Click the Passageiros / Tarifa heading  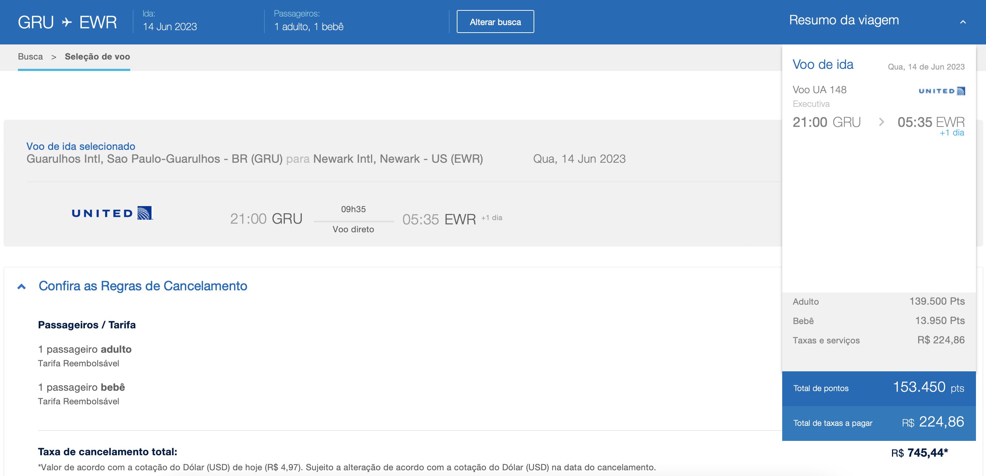(87, 325)
